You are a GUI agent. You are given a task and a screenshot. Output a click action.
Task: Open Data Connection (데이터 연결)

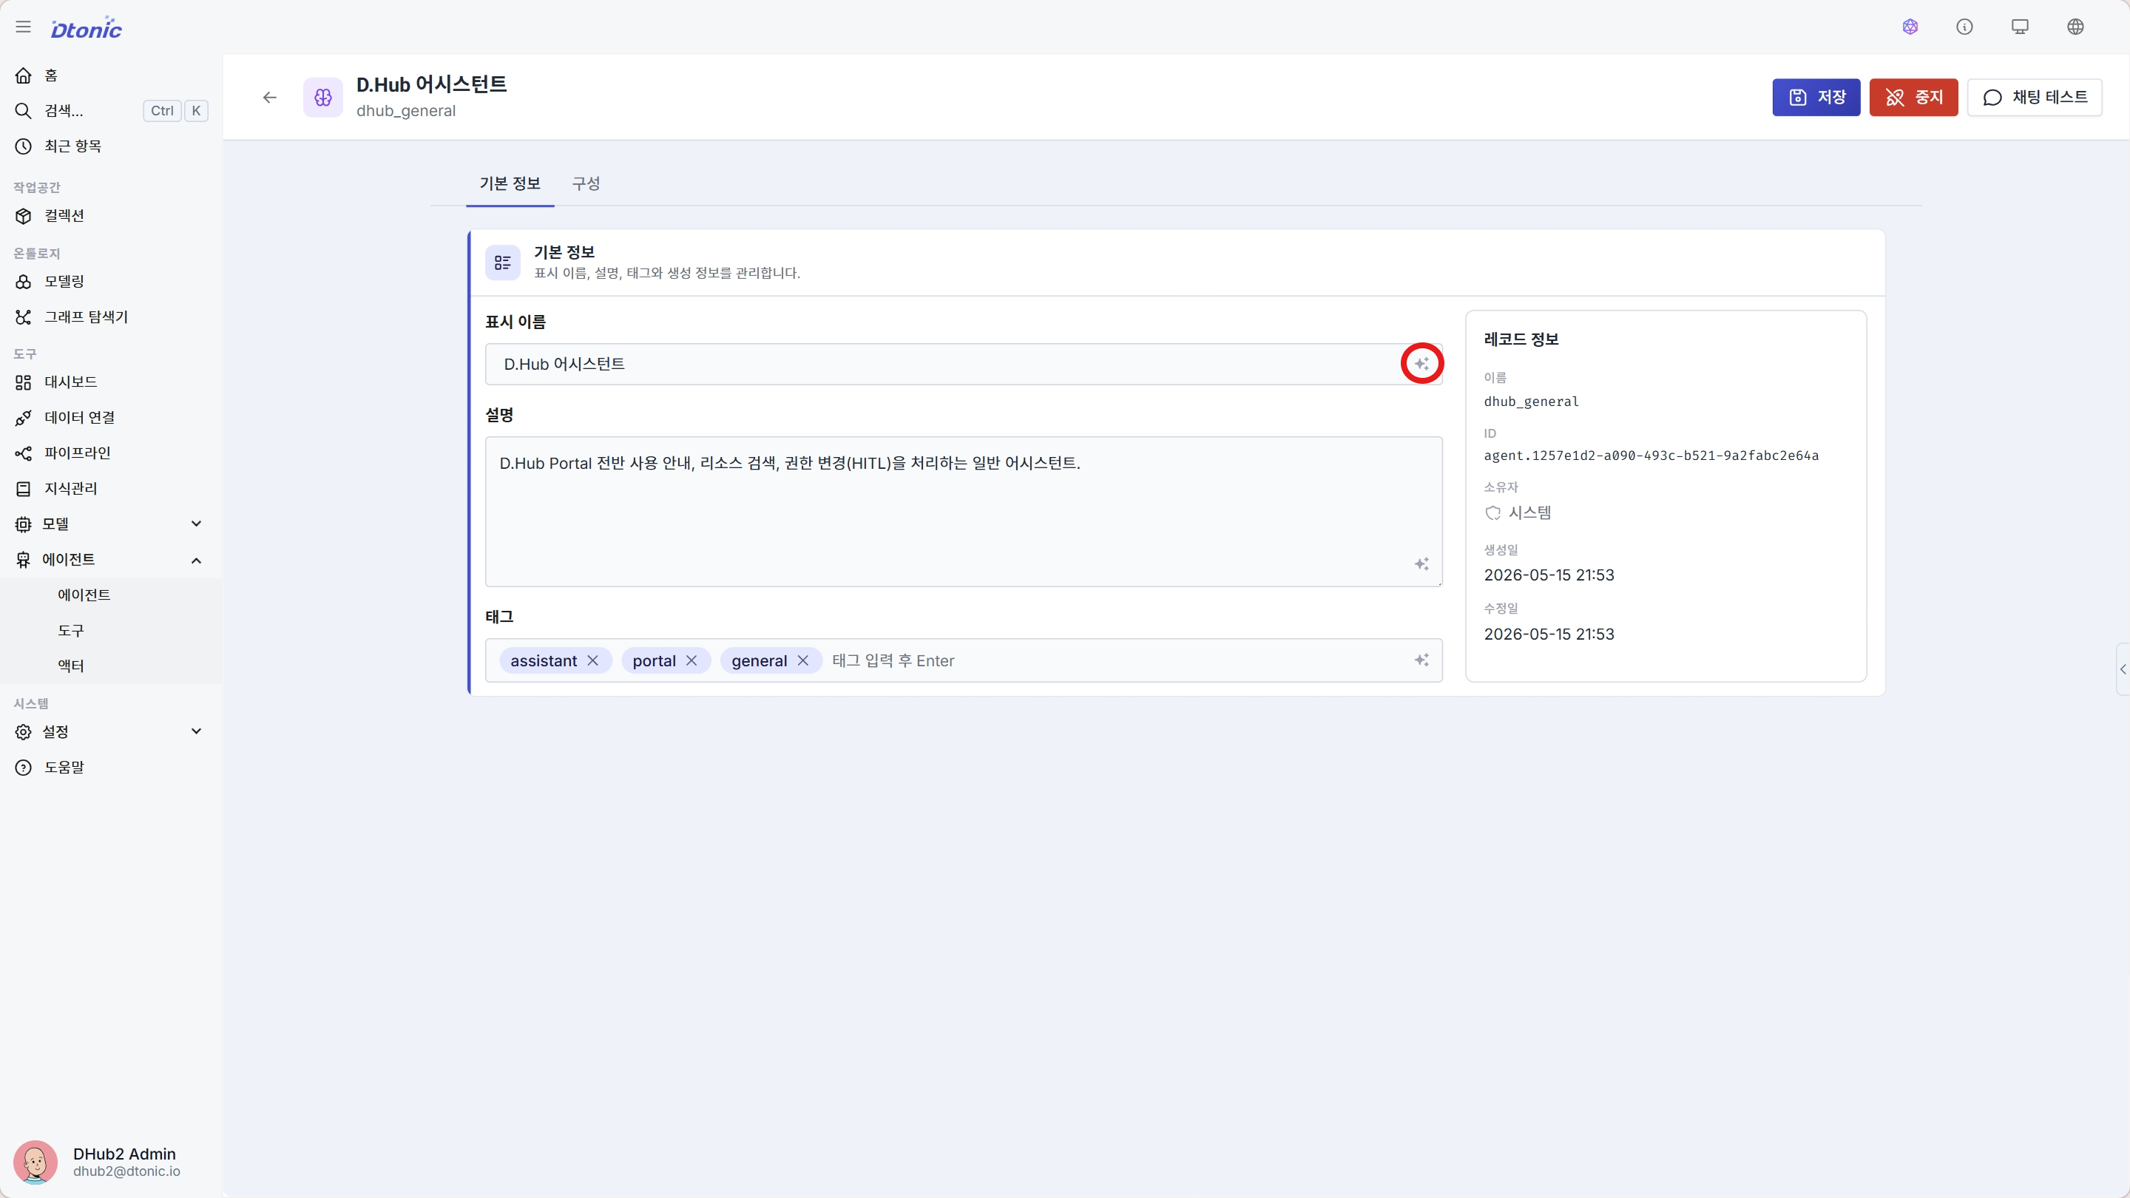tap(111, 418)
